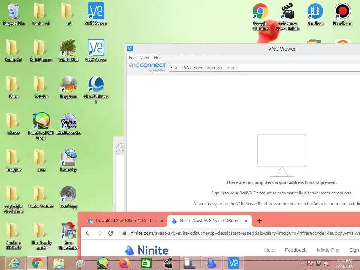Open the M.L.P bases folder

pos(41,51)
